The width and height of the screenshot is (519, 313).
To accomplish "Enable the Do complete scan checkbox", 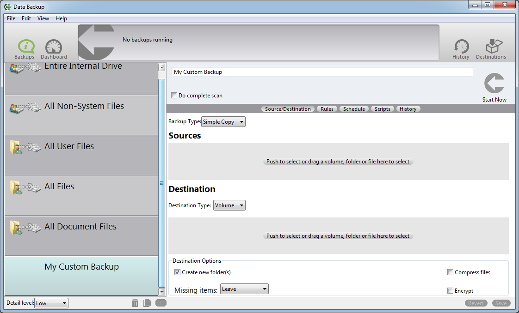I will [x=174, y=95].
